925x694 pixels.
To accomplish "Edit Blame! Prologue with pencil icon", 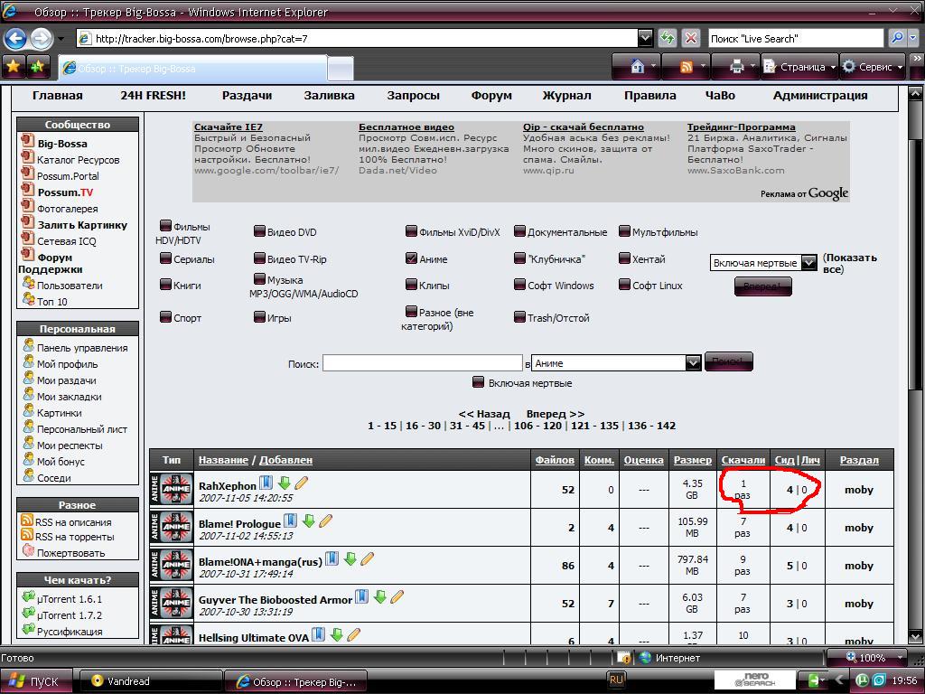I will [x=325, y=521].
